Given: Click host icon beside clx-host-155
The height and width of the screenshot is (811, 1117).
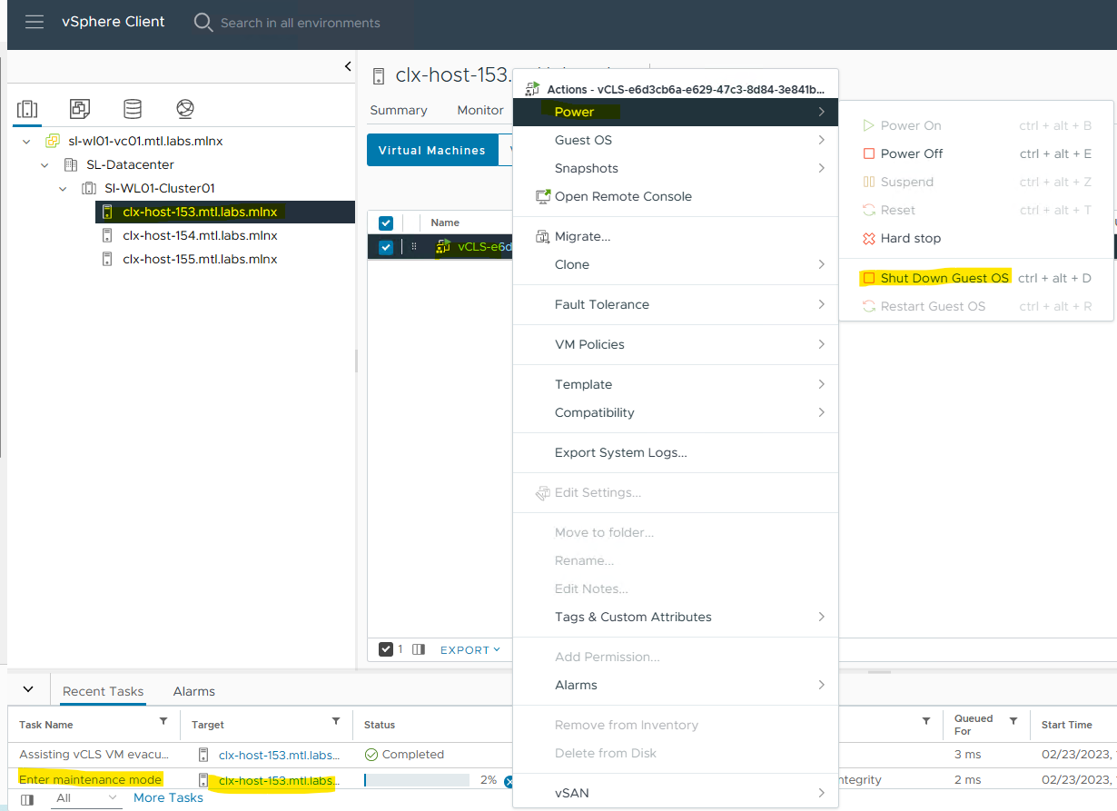Looking at the screenshot, I should [x=107, y=260].
